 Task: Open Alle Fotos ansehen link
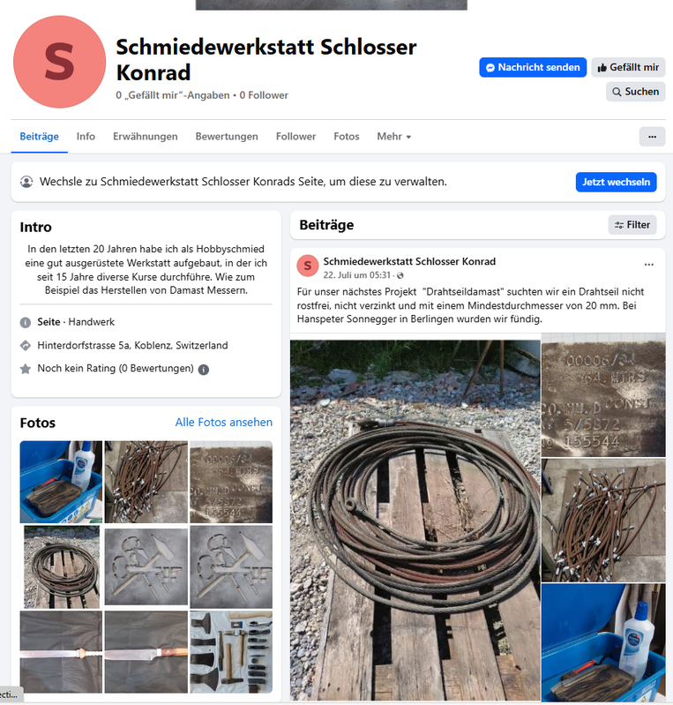click(x=223, y=422)
